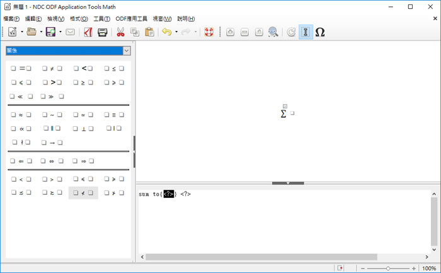Refresh the formula display with the update icon
441x273 pixels.
point(291,32)
